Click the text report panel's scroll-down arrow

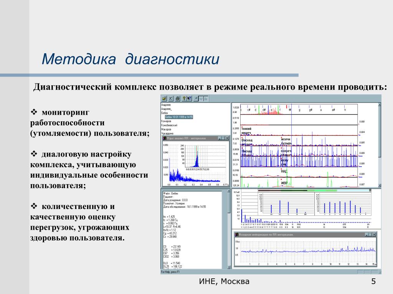click(x=229, y=267)
